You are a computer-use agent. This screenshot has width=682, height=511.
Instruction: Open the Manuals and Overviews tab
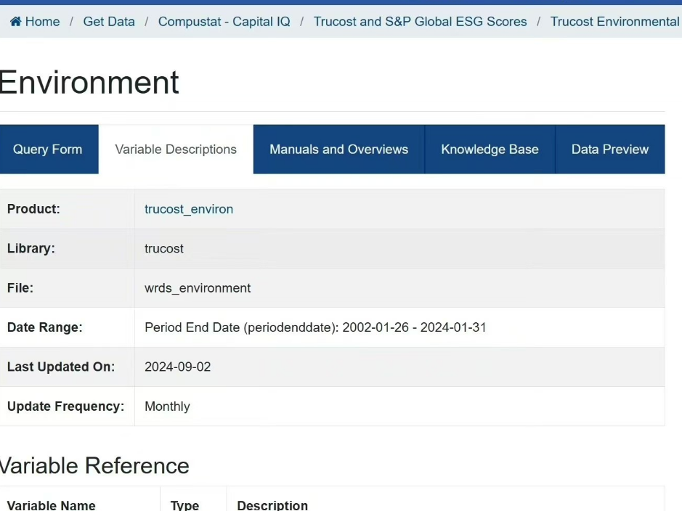[x=338, y=149]
